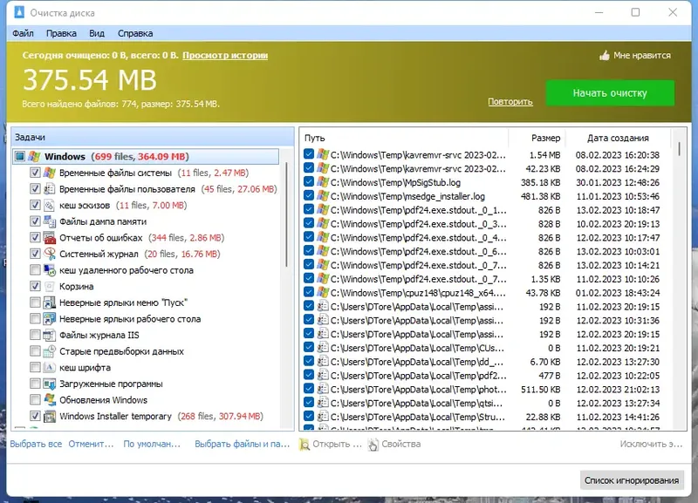Click the Открыть folder icon in bottom toolbar

click(305, 445)
